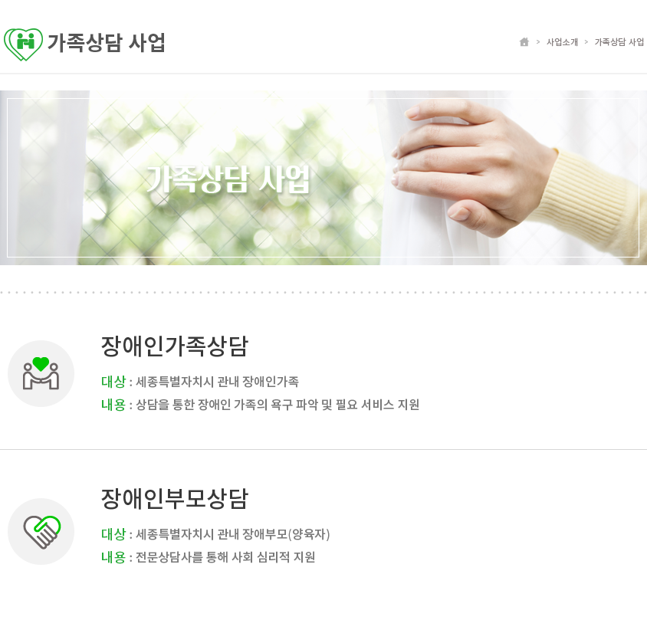
Task: Open the 가족상담 사업 breadcrumb link
Action: (619, 41)
